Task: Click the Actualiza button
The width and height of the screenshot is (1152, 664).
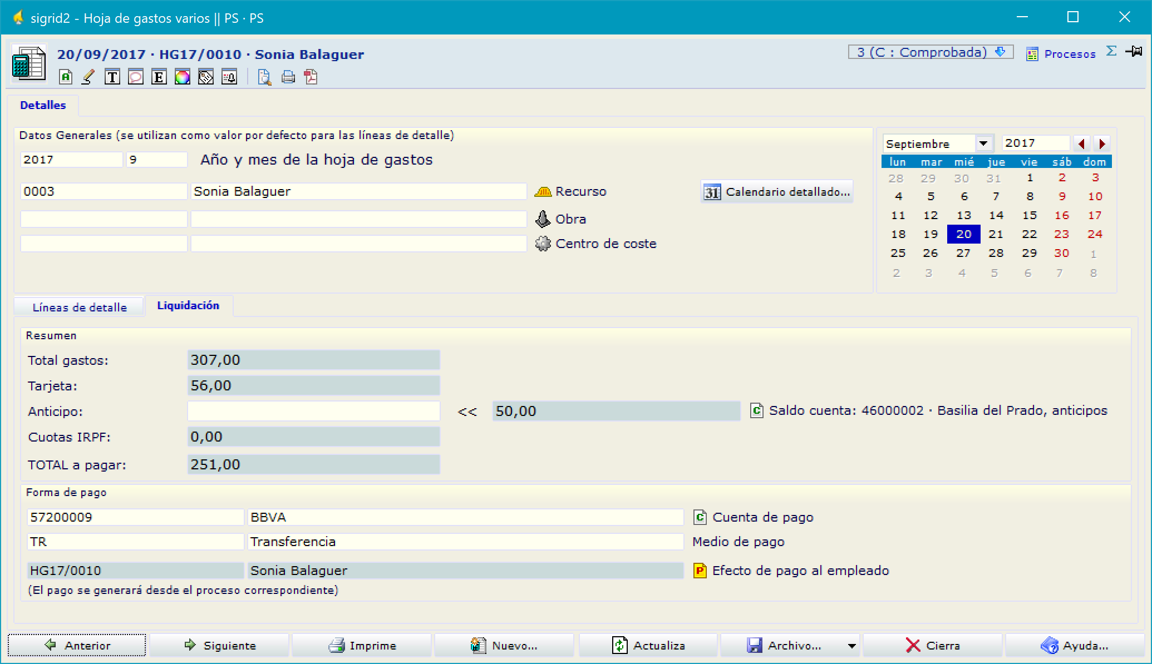Action: click(648, 645)
